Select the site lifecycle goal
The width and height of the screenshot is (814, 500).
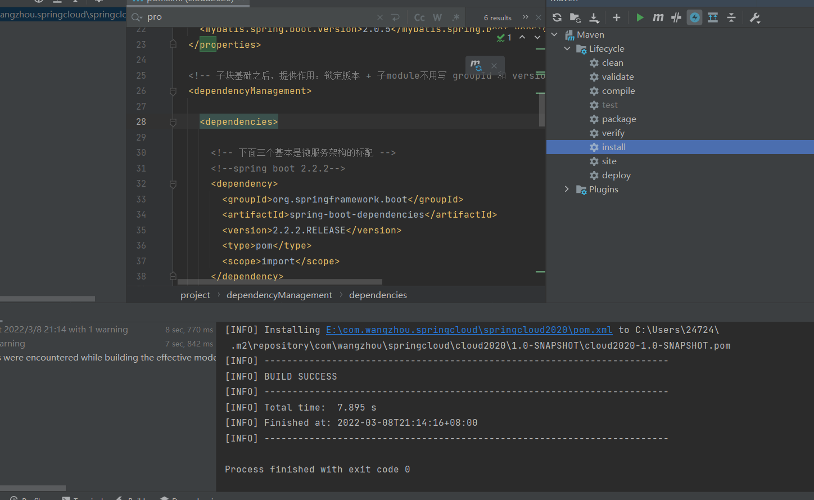click(x=609, y=161)
